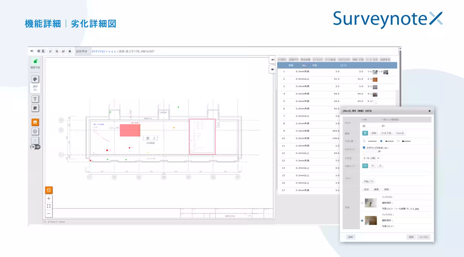464x257 pixels.
Task: Toggle dark mode moon icon
Action: point(44,51)
